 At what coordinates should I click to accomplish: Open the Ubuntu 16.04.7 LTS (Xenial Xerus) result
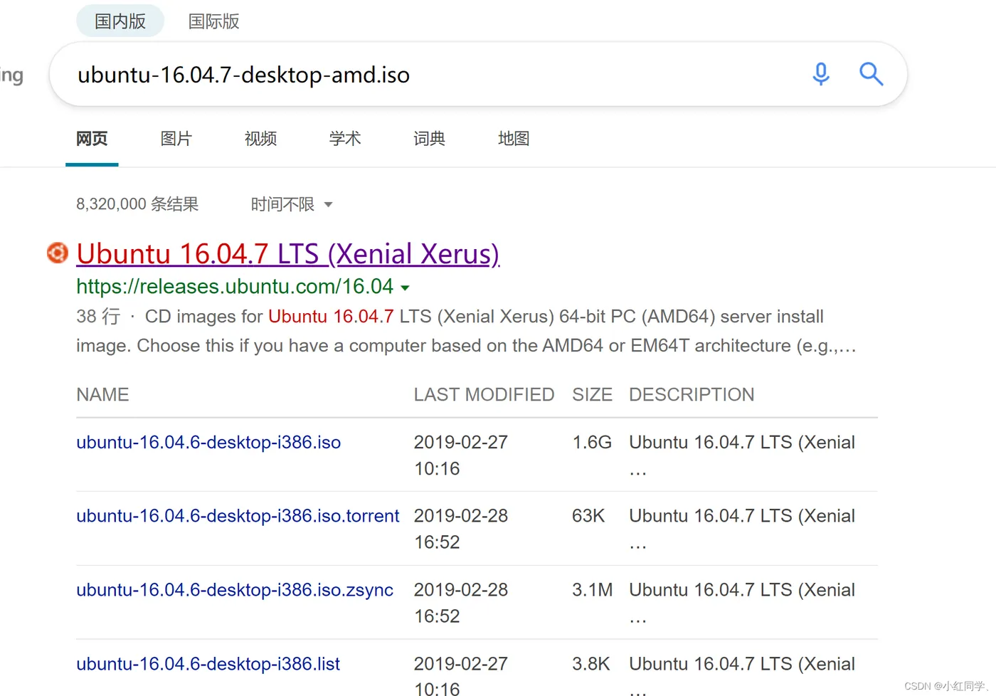(x=288, y=254)
